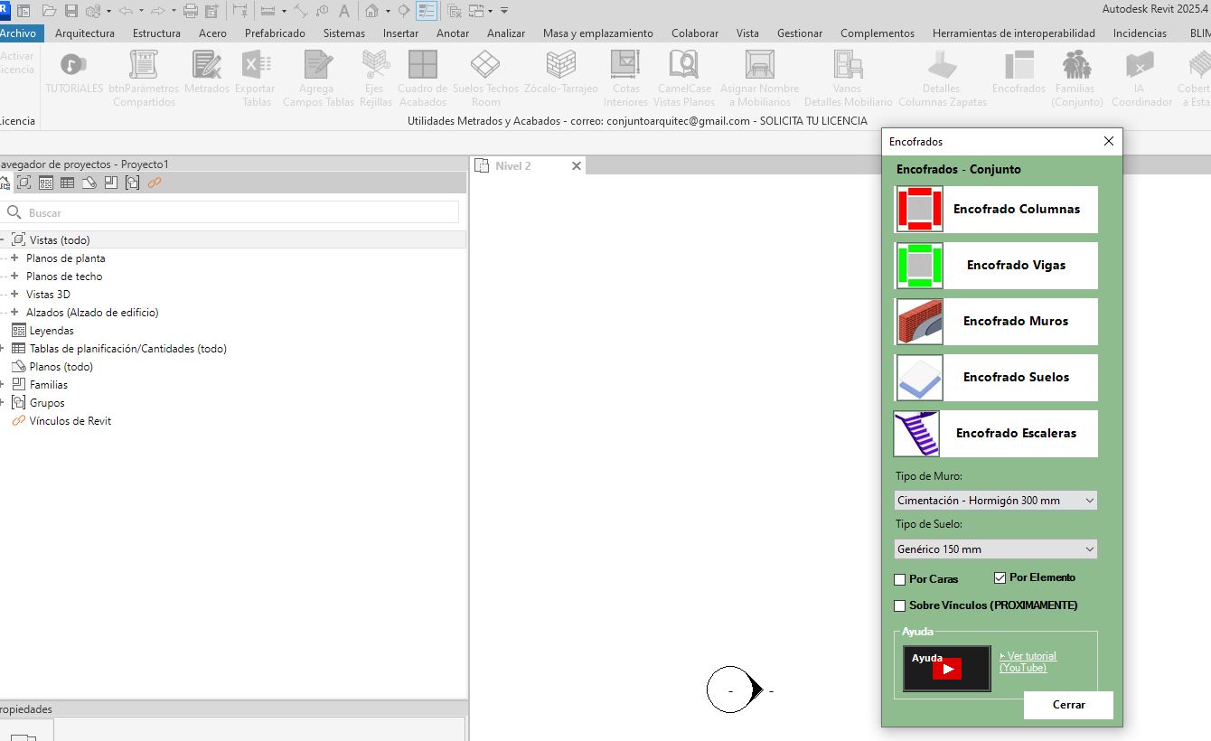Click the Encofrado Suelos slab icon

(x=919, y=378)
